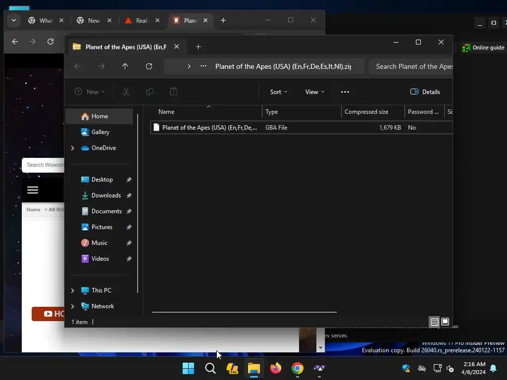The width and height of the screenshot is (507, 380).
Task: Close the Planet of the Apes Explorer tab
Action: [177, 47]
